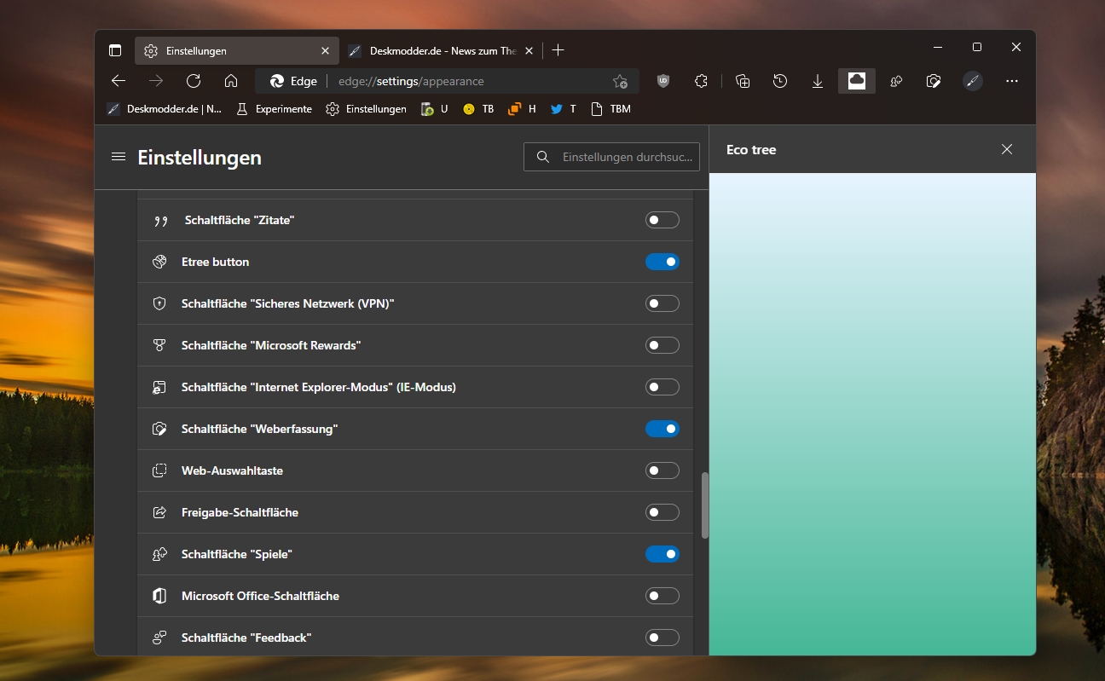Click the Extensions puzzle icon
This screenshot has height=681, width=1105.
point(701,81)
